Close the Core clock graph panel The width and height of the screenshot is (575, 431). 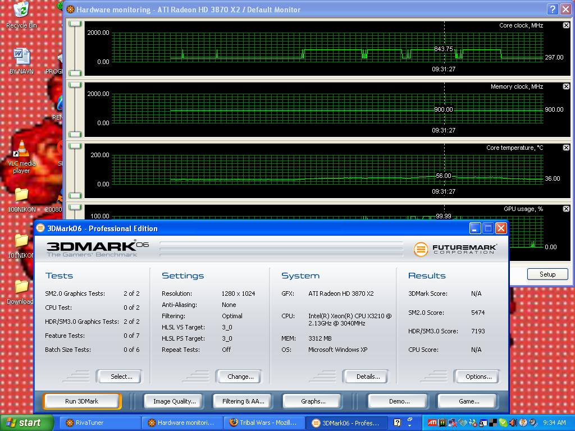[566, 25]
